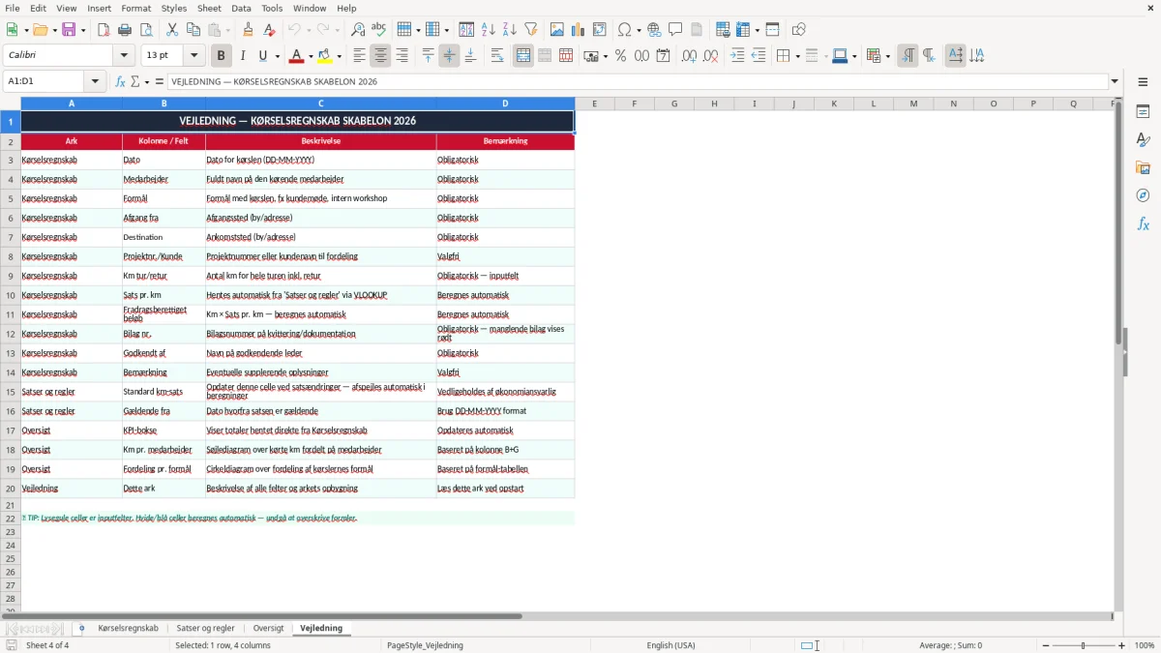The height and width of the screenshot is (653, 1161).
Task: Open the sidebar Navigator
Action: coord(1144,196)
